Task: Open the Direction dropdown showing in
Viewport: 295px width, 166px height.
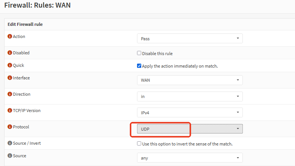Action: tap(190, 96)
